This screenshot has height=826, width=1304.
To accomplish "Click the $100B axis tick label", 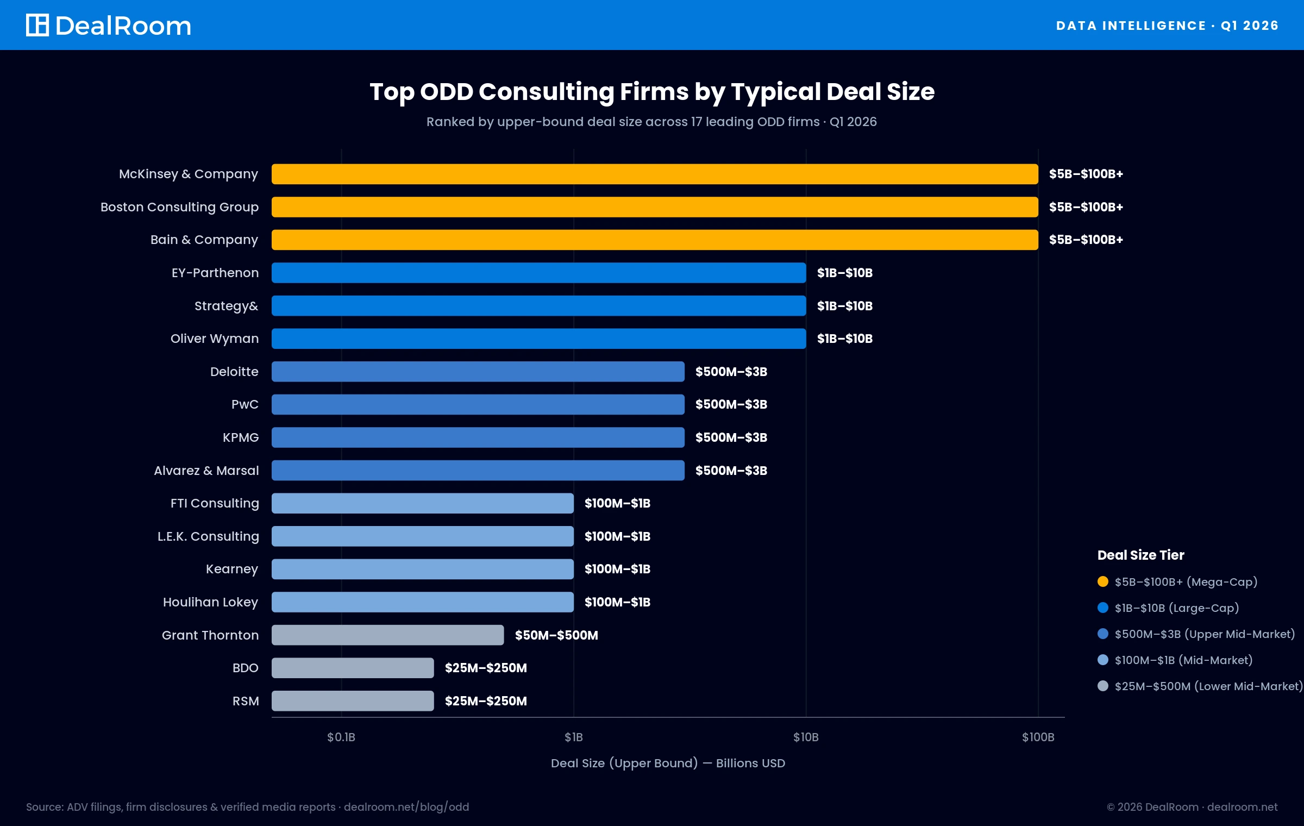I will coord(1038,737).
